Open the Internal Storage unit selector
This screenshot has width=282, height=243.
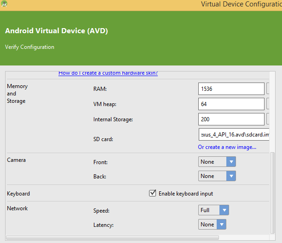268,119
